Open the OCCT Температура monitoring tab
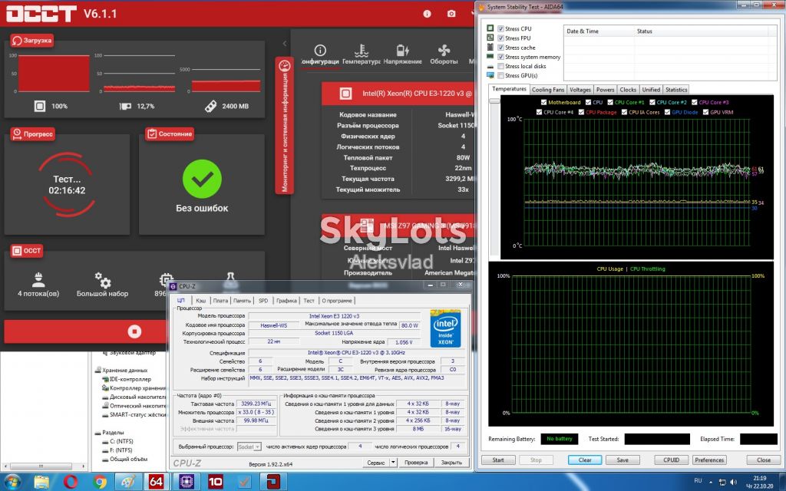This screenshot has height=491, width=786. click(x=361, y=54)
